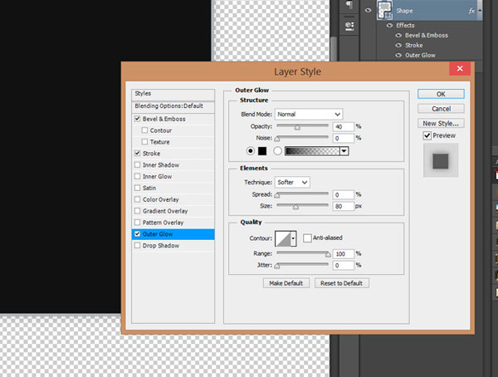Click the Make Default button
This screenshot has height=377, width=498.
(x=286, y=283)
